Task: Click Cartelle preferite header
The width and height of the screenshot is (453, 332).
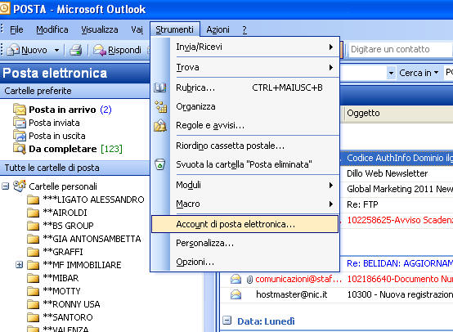Action: click(74, 91)
